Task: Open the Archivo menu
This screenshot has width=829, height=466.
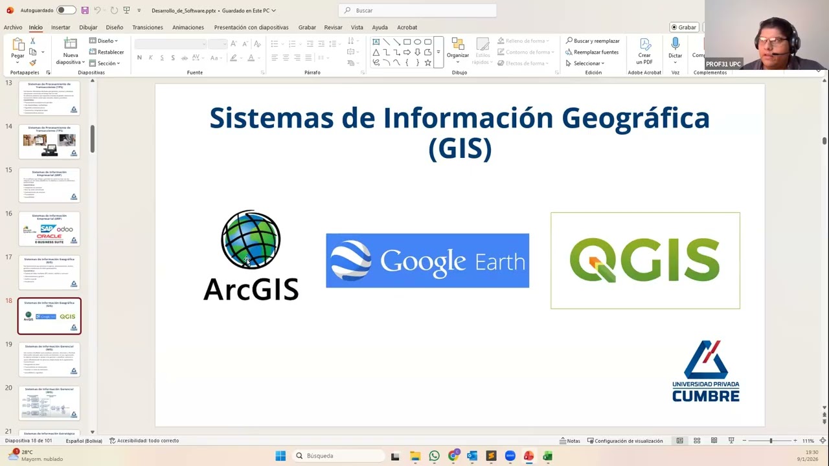Action: pyautogui.click(x=13, y=27)
